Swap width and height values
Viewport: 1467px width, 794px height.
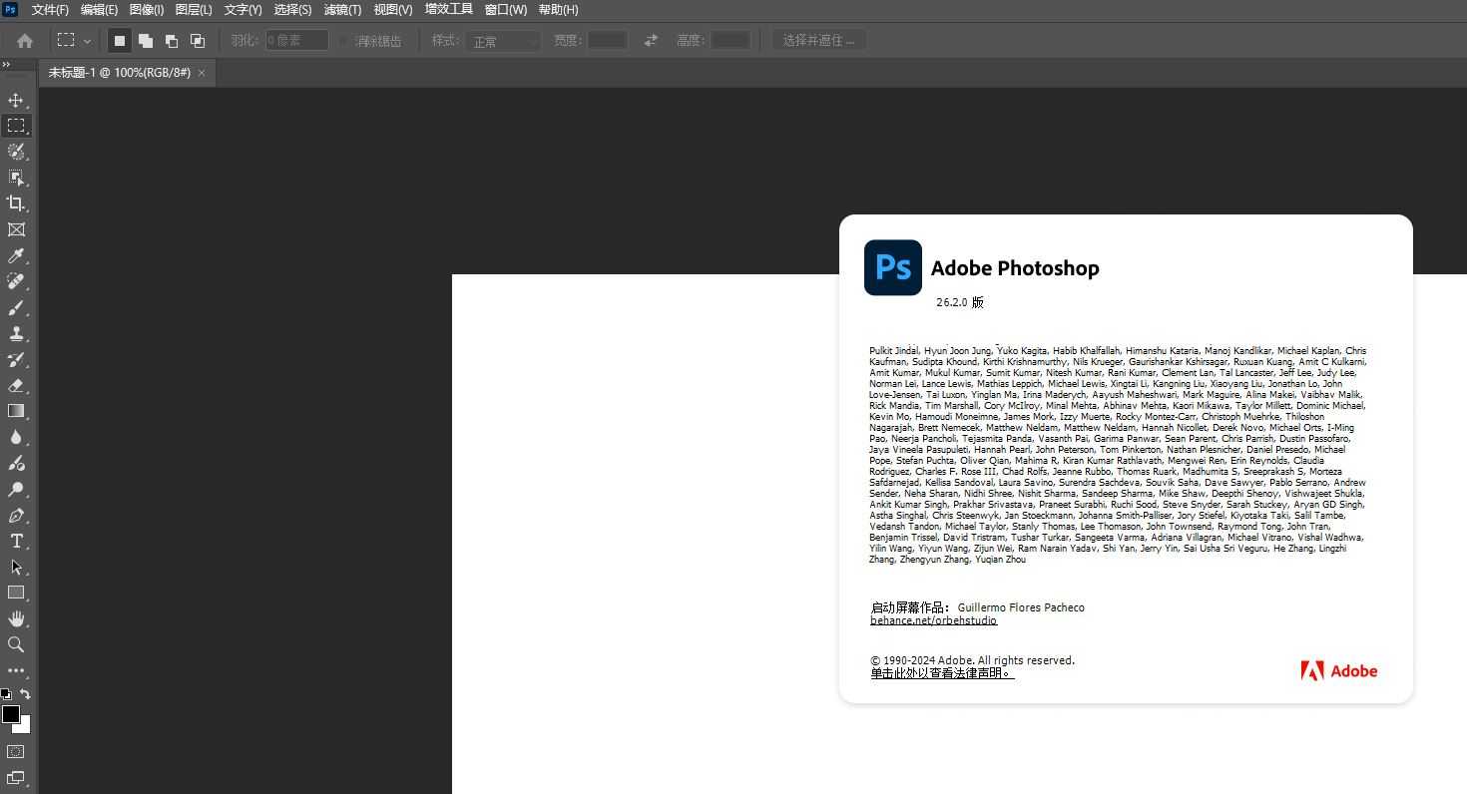(x=651, y=41)
